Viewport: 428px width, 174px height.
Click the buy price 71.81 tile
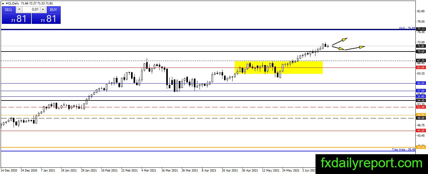tap(46, 19)
